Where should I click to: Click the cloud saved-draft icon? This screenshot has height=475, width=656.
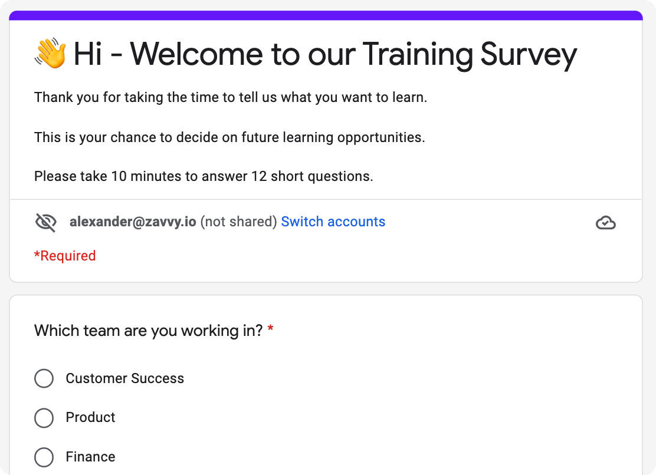point(605,223)
